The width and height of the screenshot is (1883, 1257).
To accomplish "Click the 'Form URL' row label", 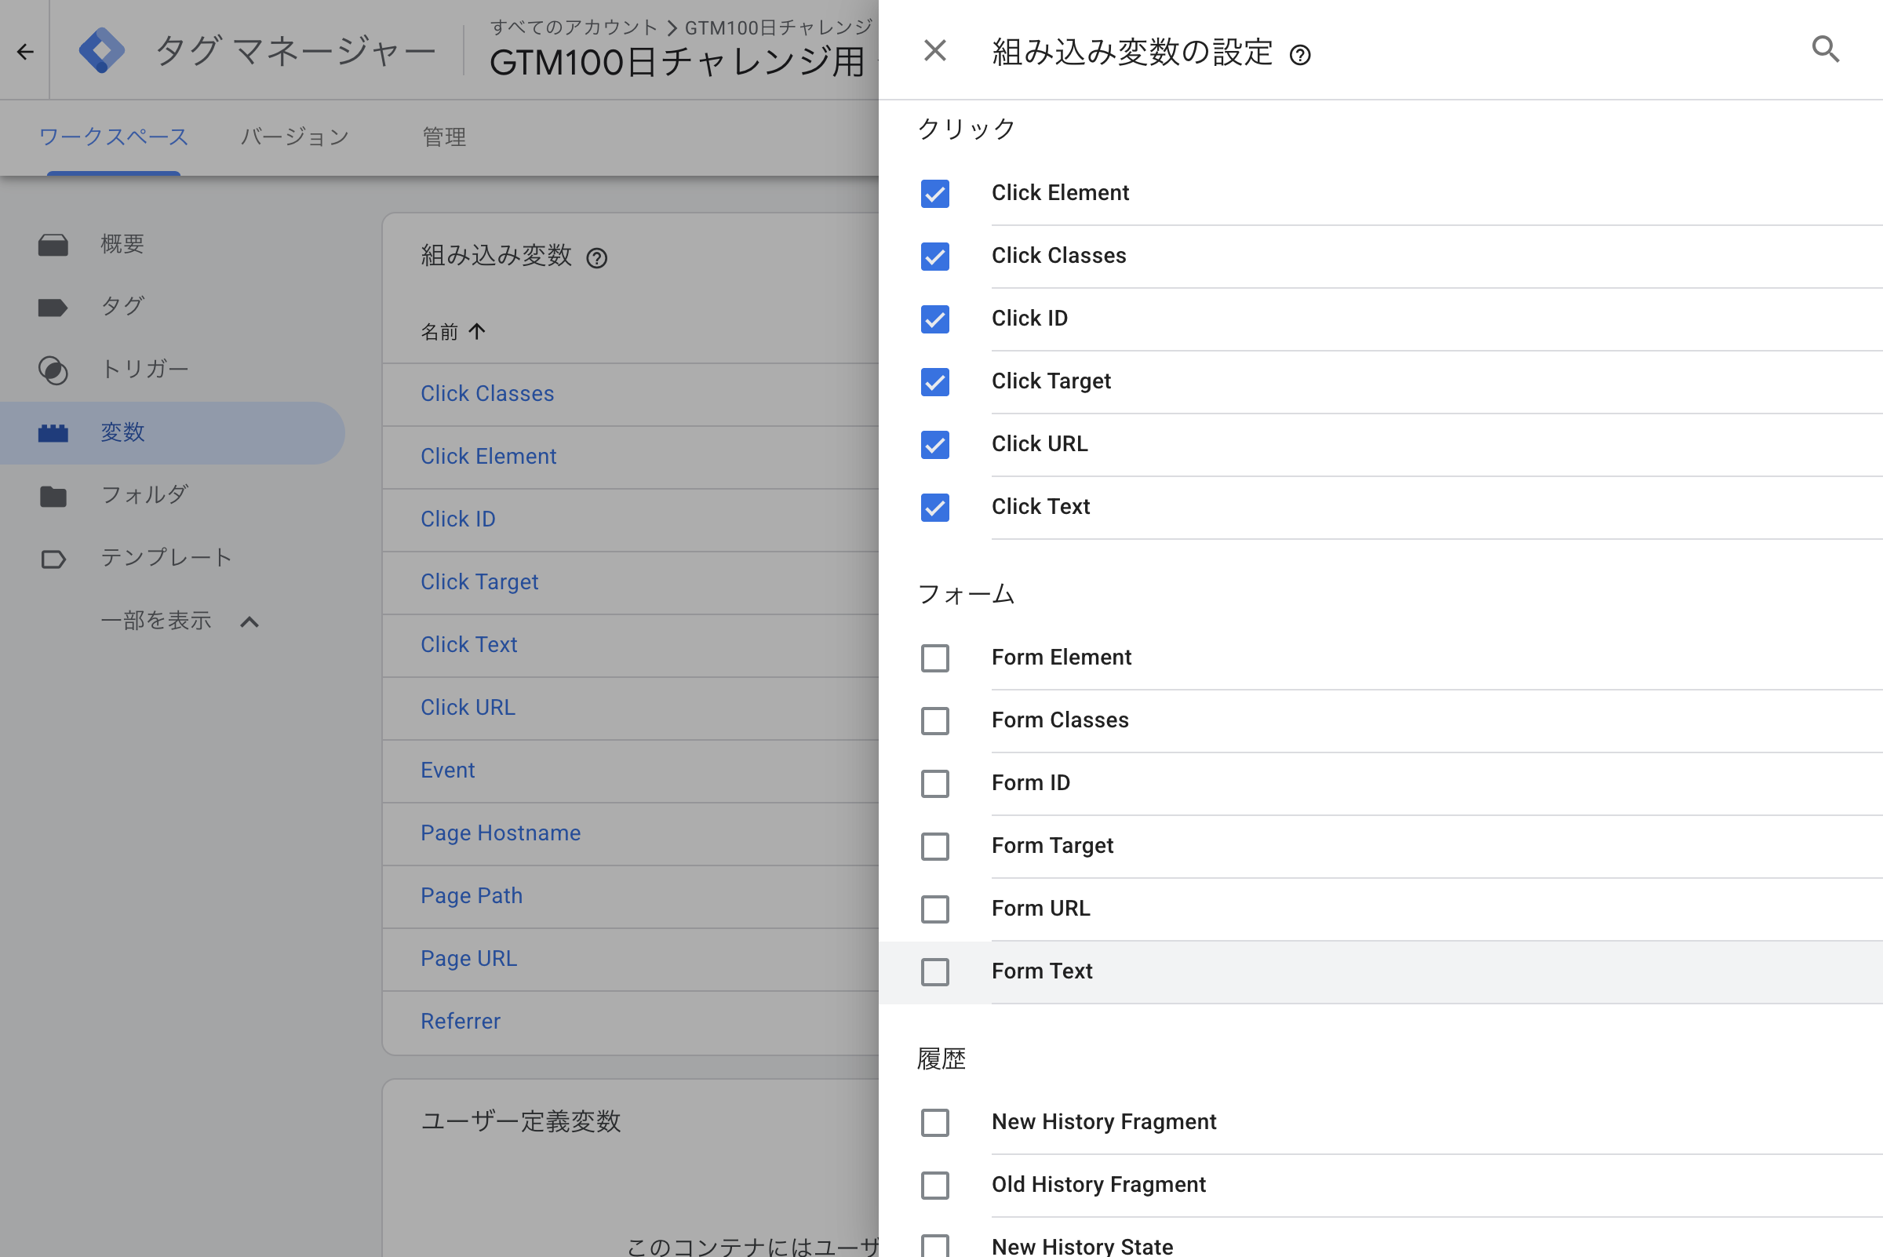I will pyautogui.click(x=1040, y=909).
